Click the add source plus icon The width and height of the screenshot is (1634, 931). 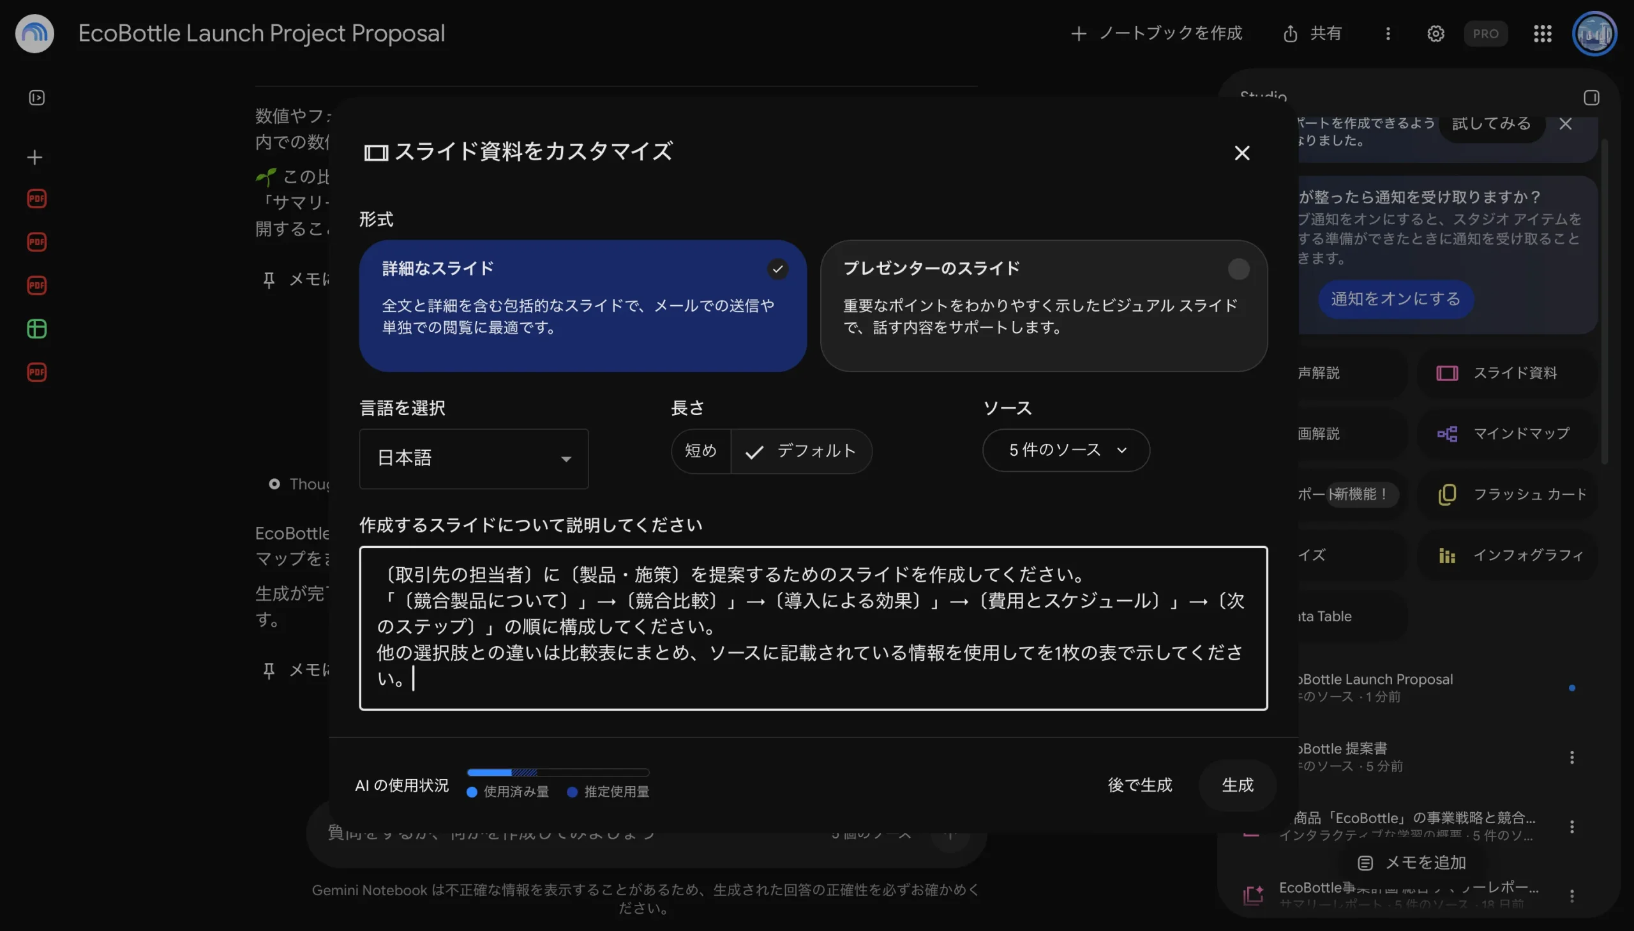click(x=35, y=157)
